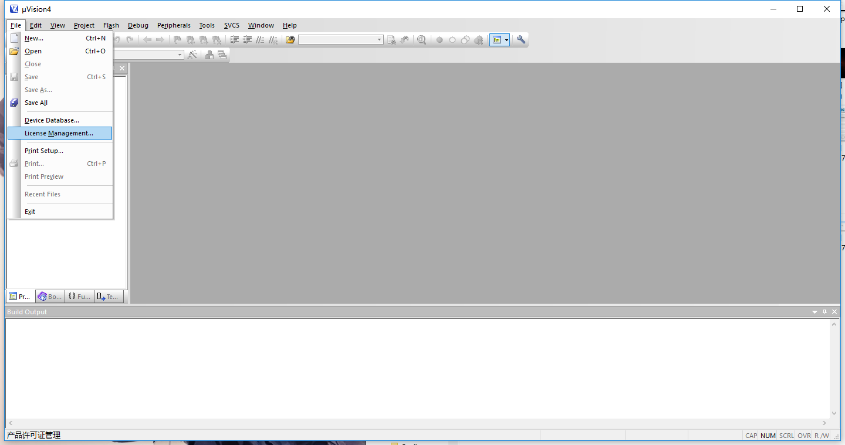845x445 pixels.
Task: Close the Build Output panel
Action: pyautogui.click(x=834, y=312)
